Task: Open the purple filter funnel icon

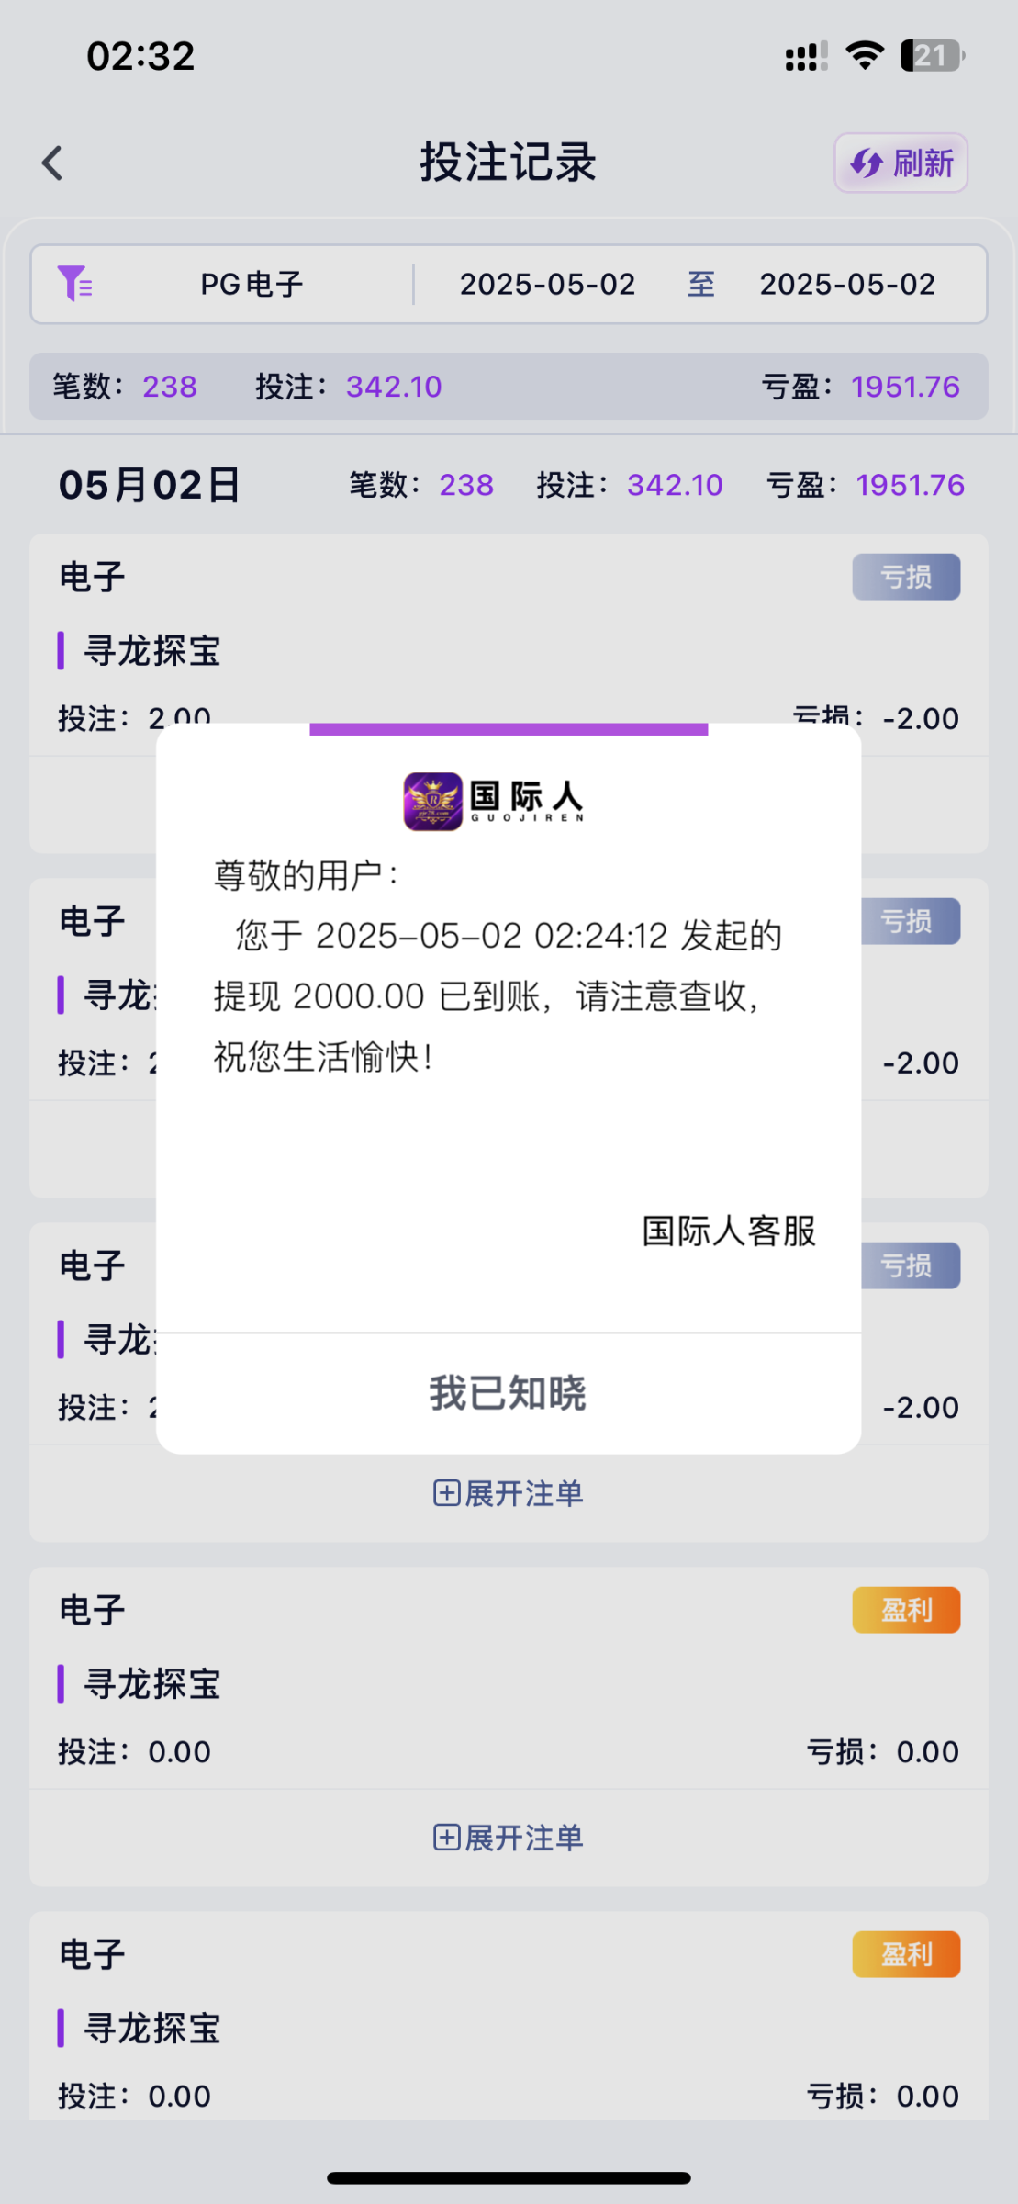Action: pyautogui.click(x=74, y=284)
